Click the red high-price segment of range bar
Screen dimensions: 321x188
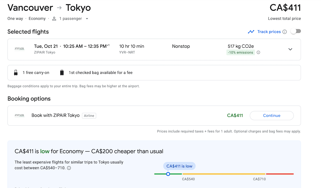click(x=280, y=174)
